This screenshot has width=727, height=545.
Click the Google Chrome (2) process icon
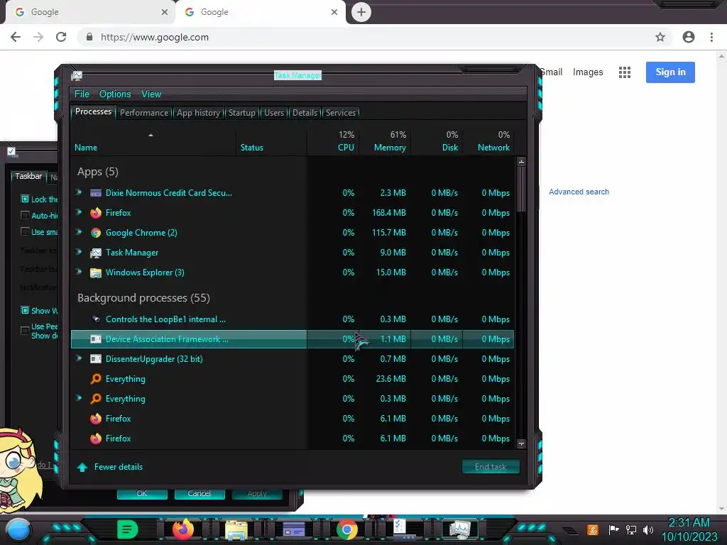coord(96,233)
